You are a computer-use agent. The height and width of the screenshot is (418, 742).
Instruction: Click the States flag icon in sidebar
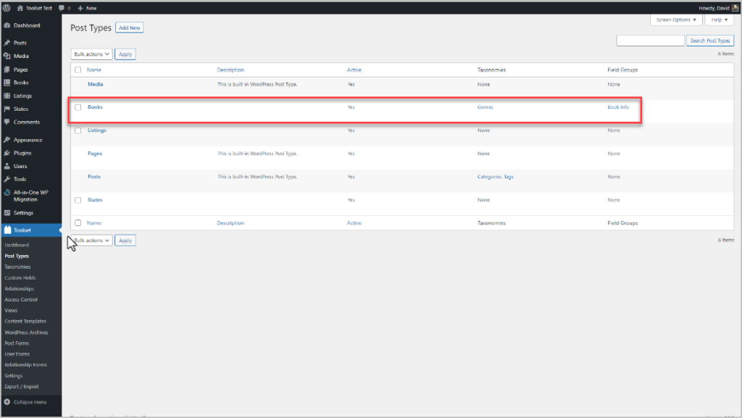click(x=7, y=109)
